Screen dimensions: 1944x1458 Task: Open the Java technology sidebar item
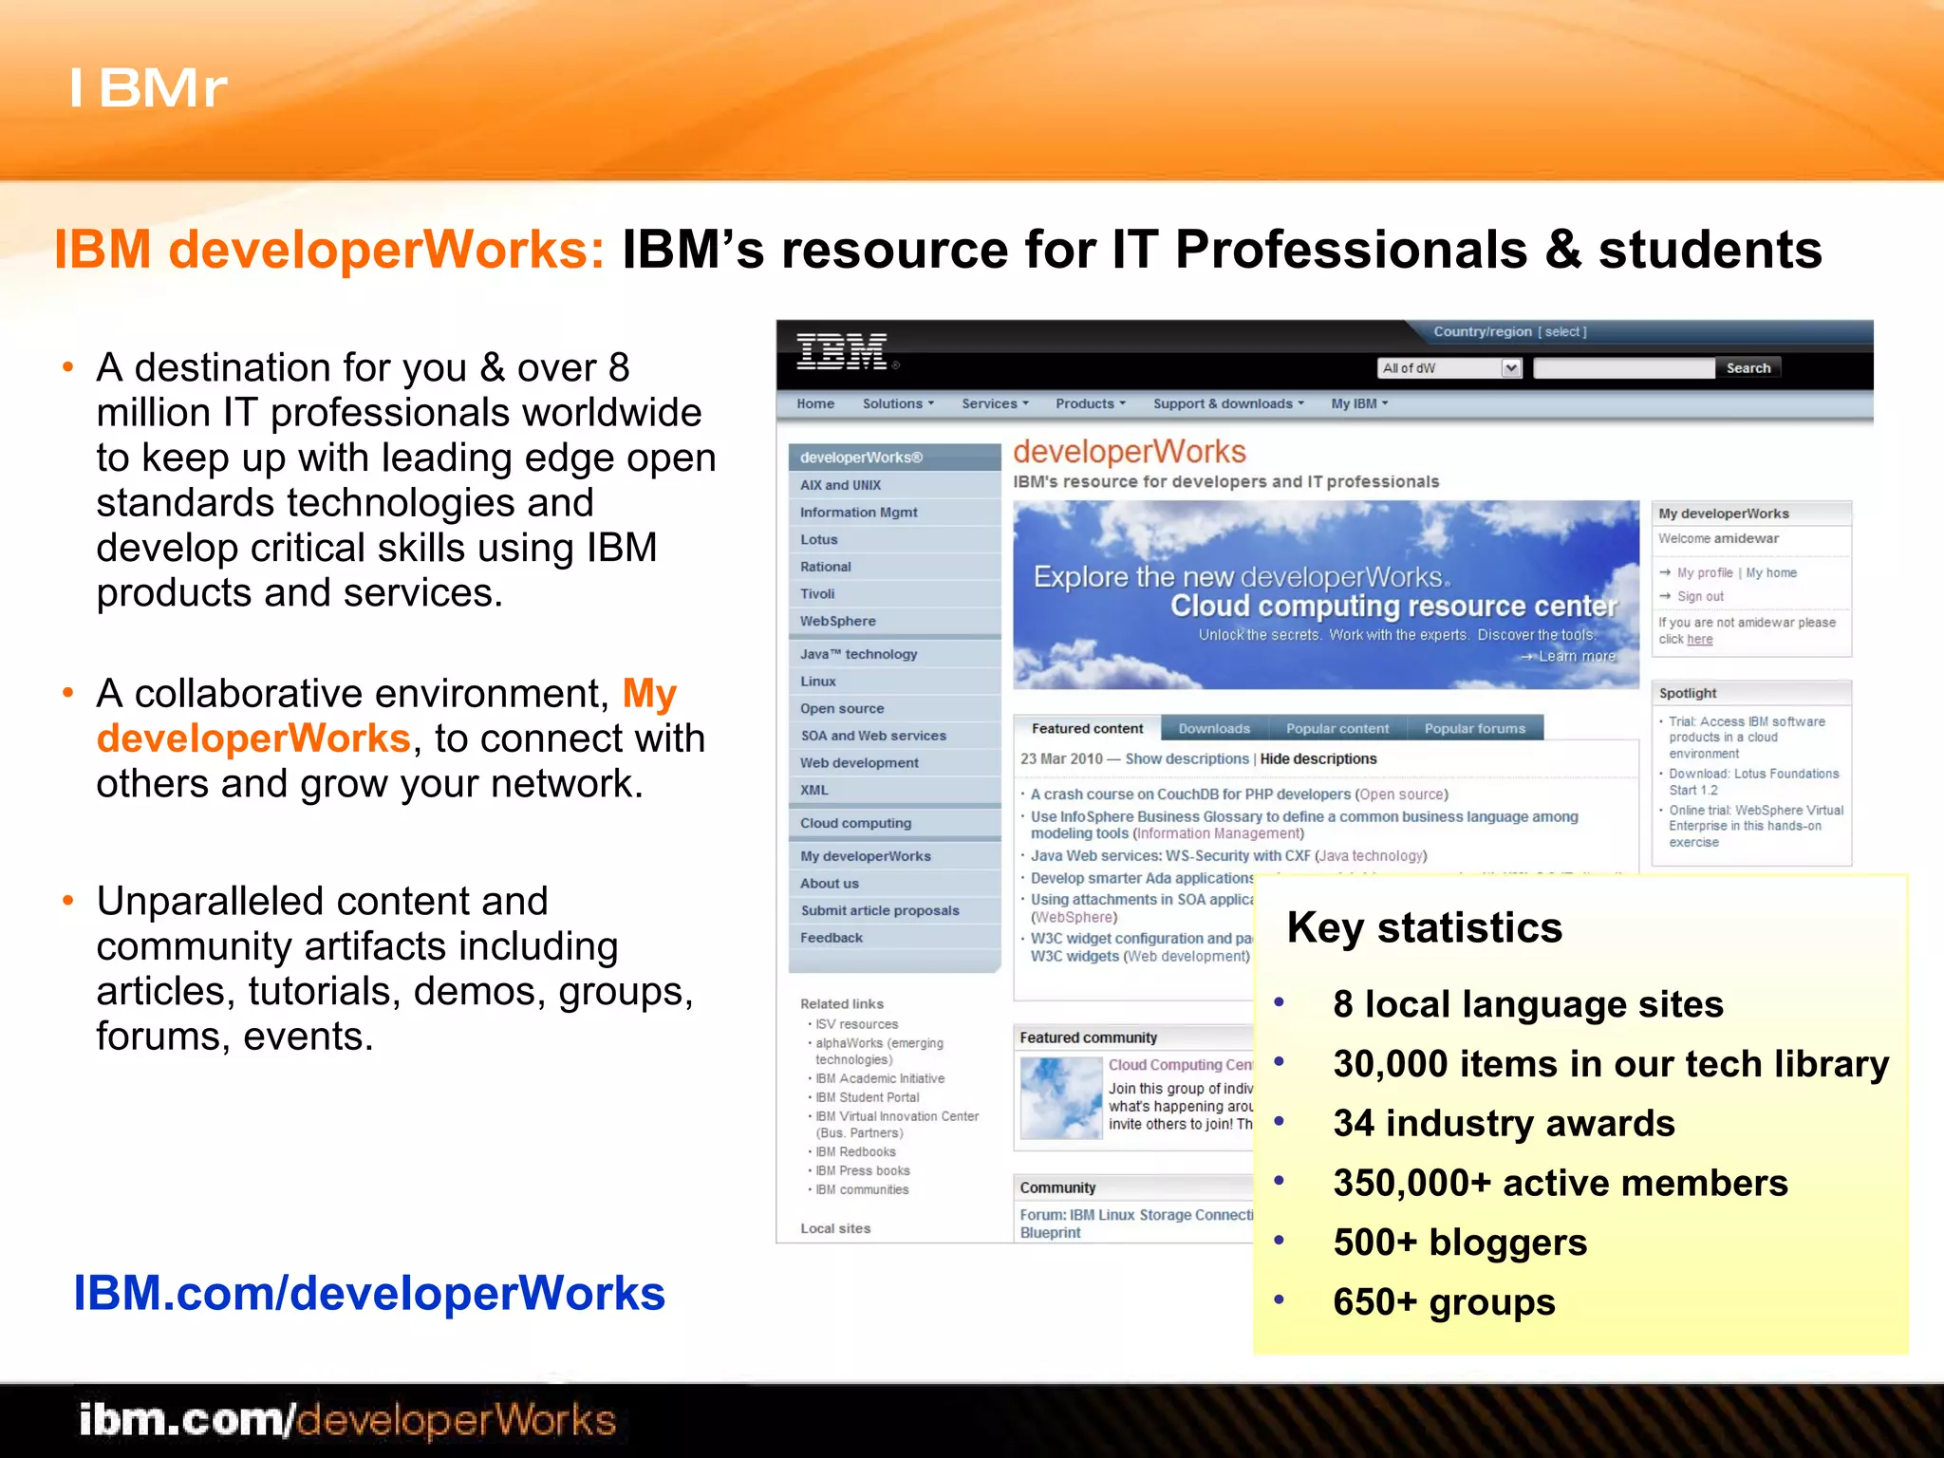click(x=858, y=654)
